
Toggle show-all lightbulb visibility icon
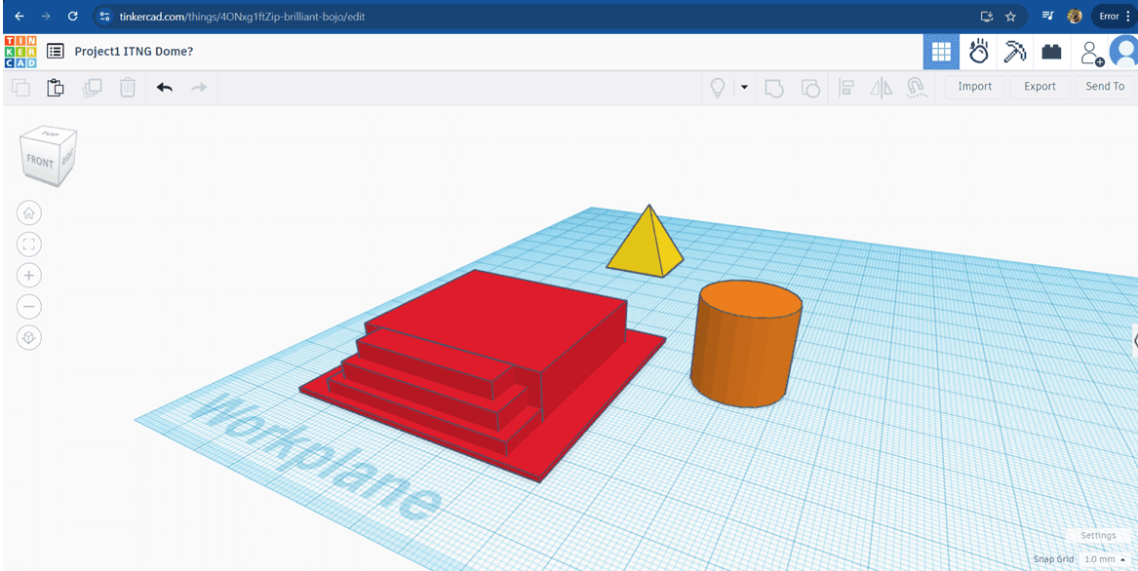pyautogui.click(x=718, y=88)
